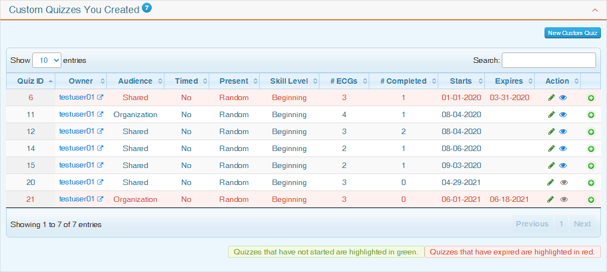Edit quiz 14 using the pencil icon
Screen dimensions: 607x272
pyautogui.click(x=551, y=149)
